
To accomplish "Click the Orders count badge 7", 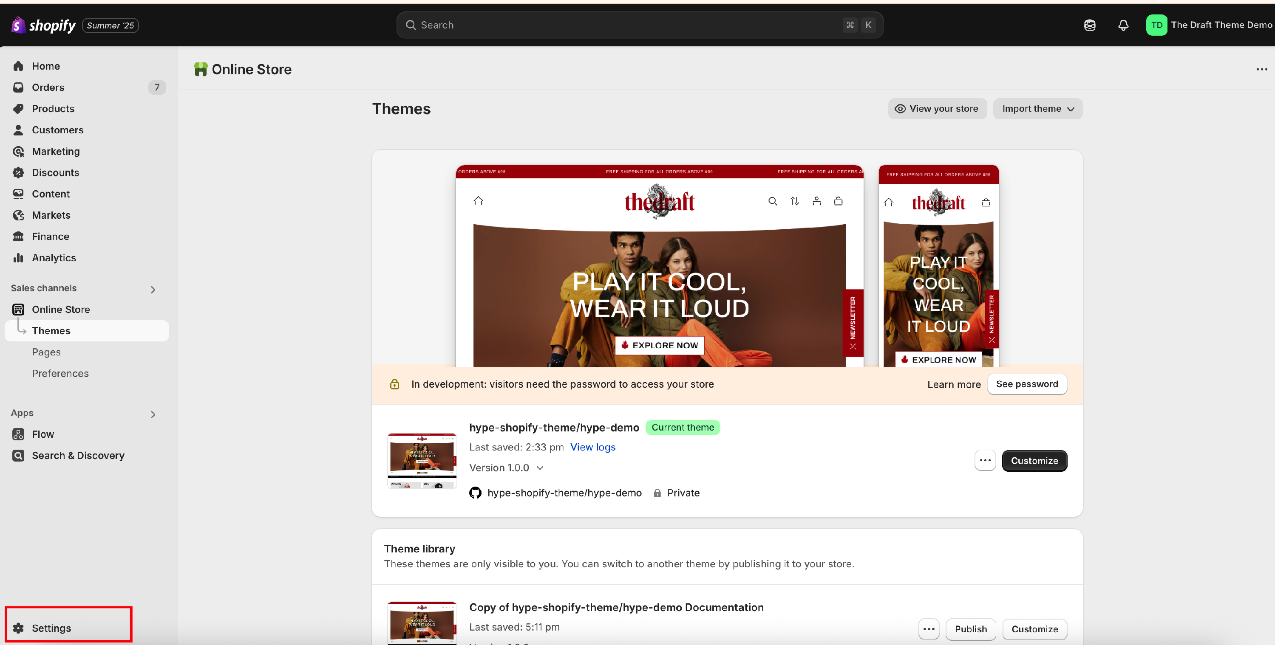I will click(x=156, y=87).
